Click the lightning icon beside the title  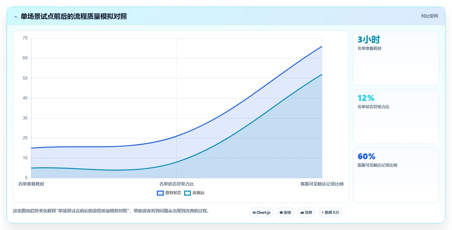pyautogui.click(x=16, y=17)
